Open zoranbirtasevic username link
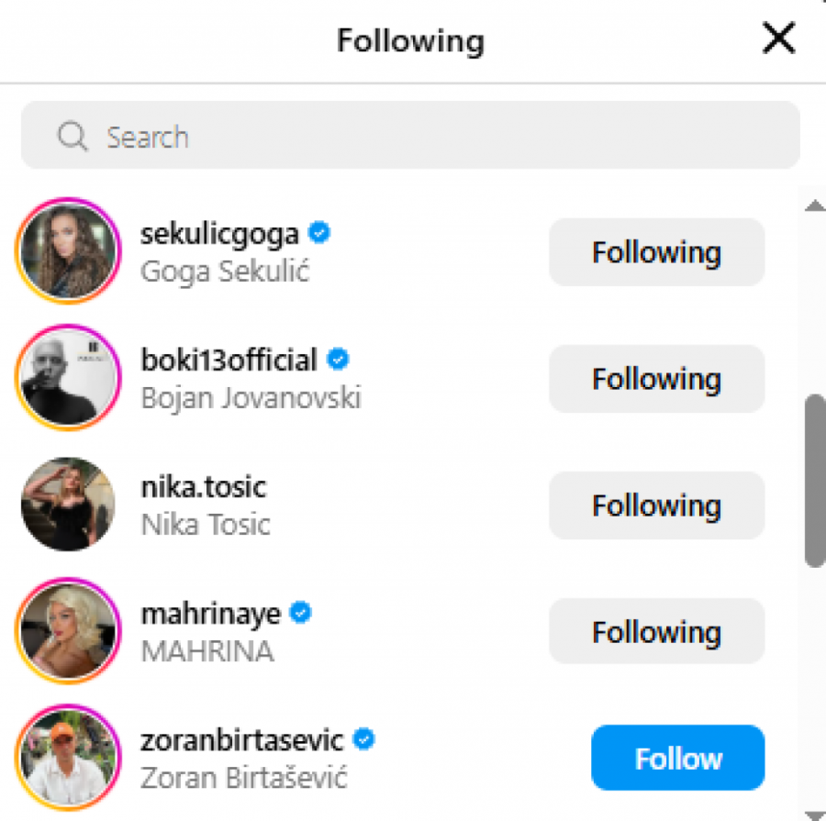 (242, 739)
